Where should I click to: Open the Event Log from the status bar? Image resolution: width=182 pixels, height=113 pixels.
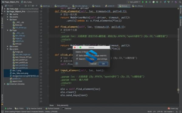click(173, 108)
